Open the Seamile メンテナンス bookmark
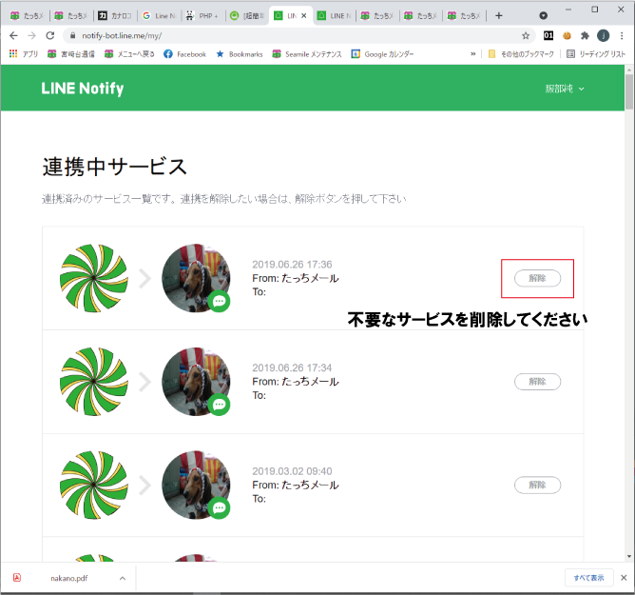635x595 pixels. [x=307, y=54]
